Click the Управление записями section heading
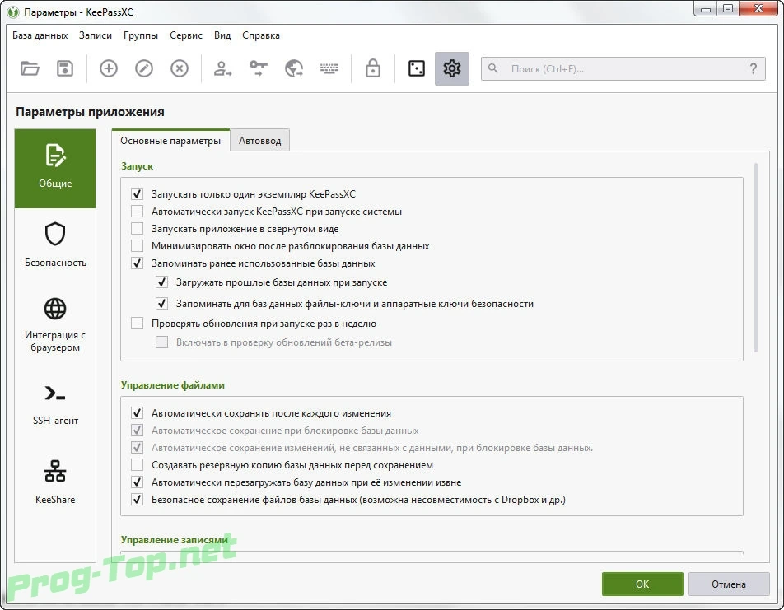 175,540
